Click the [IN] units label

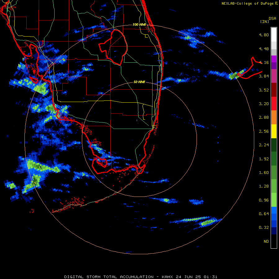264,21
